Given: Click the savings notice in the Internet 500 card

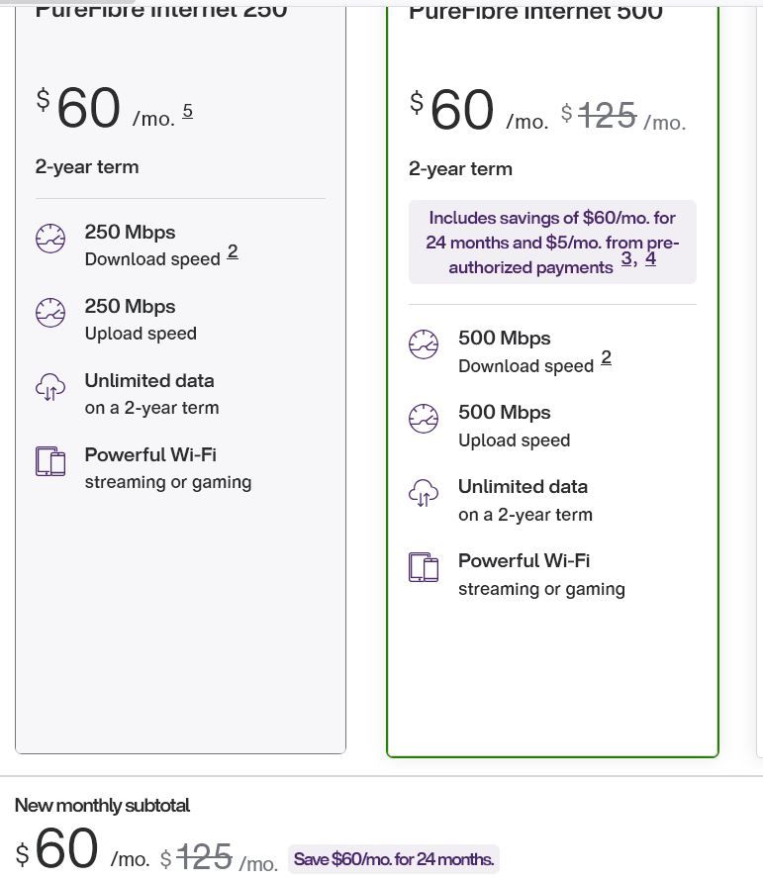Looking at the screenshot, I should pyautogui.click(x=552, y=243).
